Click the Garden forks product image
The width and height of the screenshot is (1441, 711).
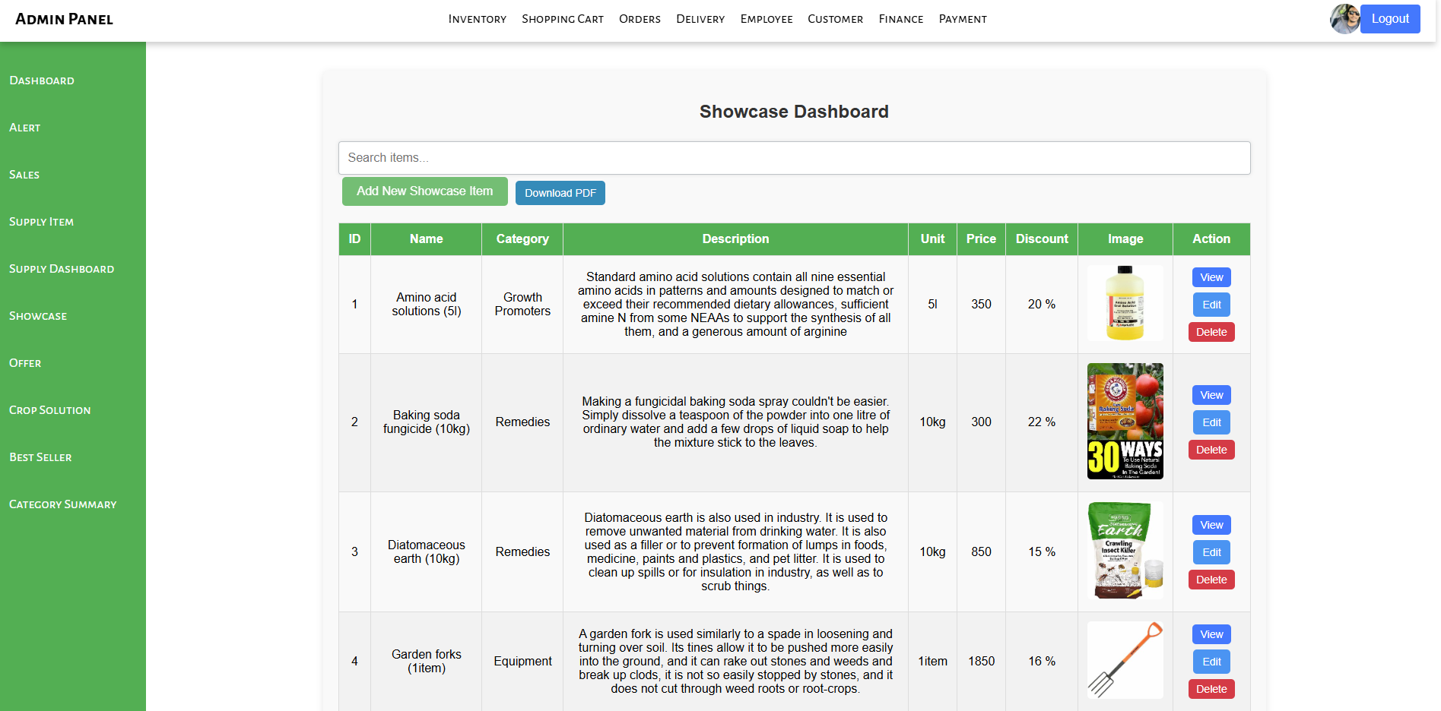(1125, 660)
